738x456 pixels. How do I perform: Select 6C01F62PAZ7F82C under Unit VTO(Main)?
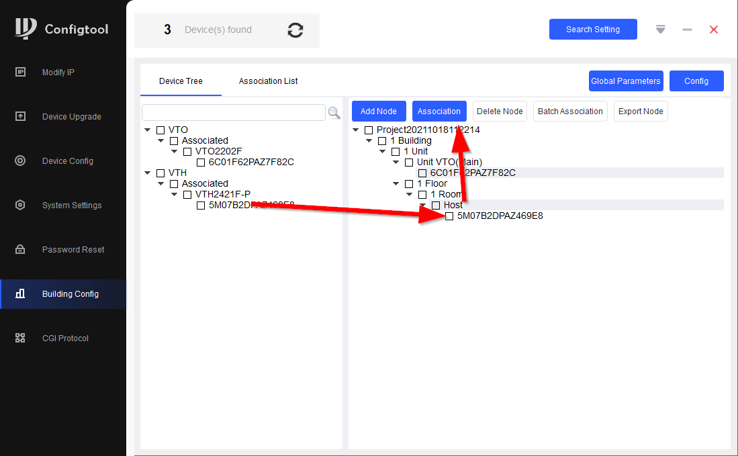[x=473, y=173]
